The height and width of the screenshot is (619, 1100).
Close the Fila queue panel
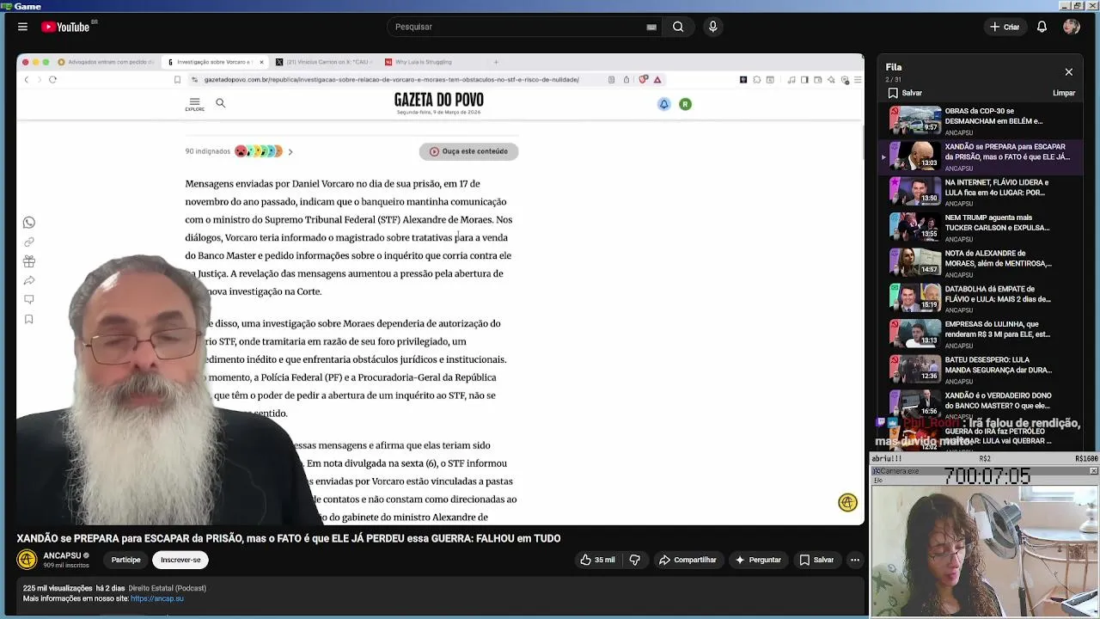coord(1068,72)
